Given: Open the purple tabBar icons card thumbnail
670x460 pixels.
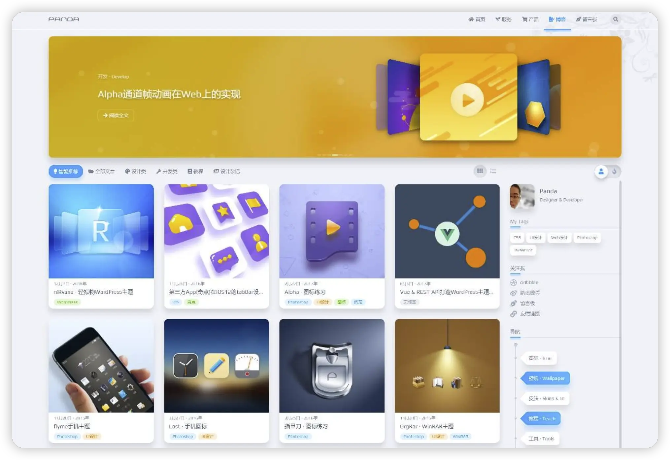Looking at the screenshot, I should tap(217, 231).
